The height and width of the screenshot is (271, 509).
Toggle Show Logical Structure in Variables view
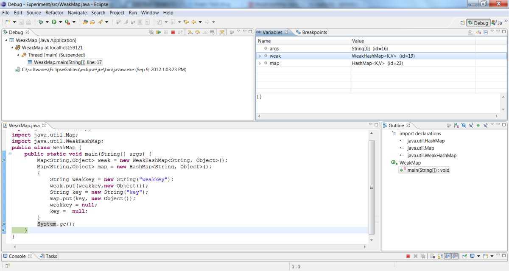(478, 32)
